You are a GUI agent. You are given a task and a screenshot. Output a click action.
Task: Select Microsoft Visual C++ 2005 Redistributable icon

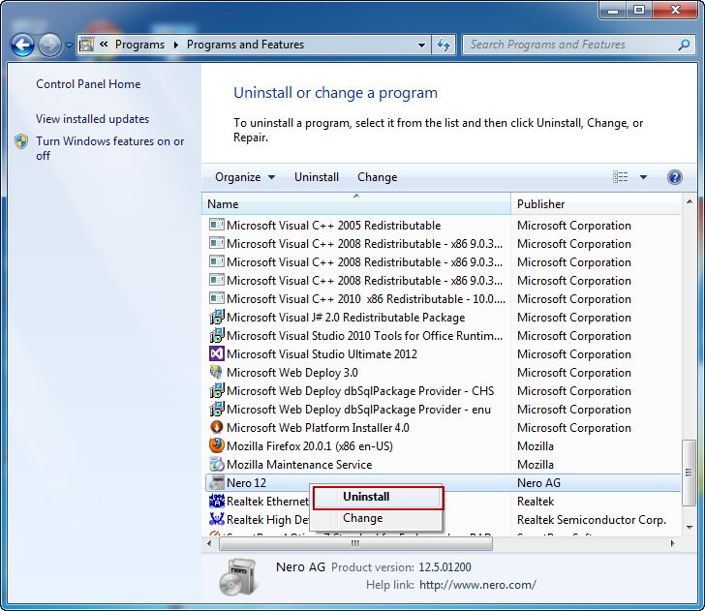pyautogui.click(x=217, y=226)
